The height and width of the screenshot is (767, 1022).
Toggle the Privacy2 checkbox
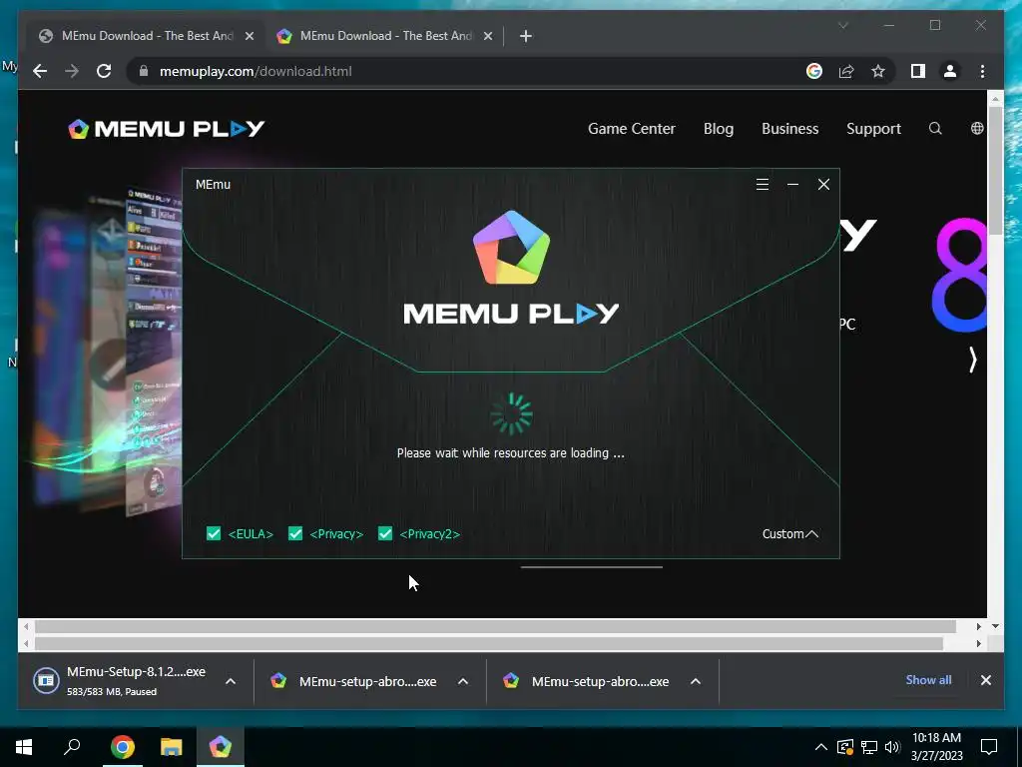(x=385, y=533)
